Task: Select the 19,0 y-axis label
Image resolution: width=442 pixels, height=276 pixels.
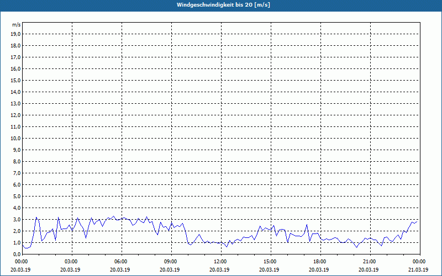Action: pyautogui.click(x=16, y=34)
